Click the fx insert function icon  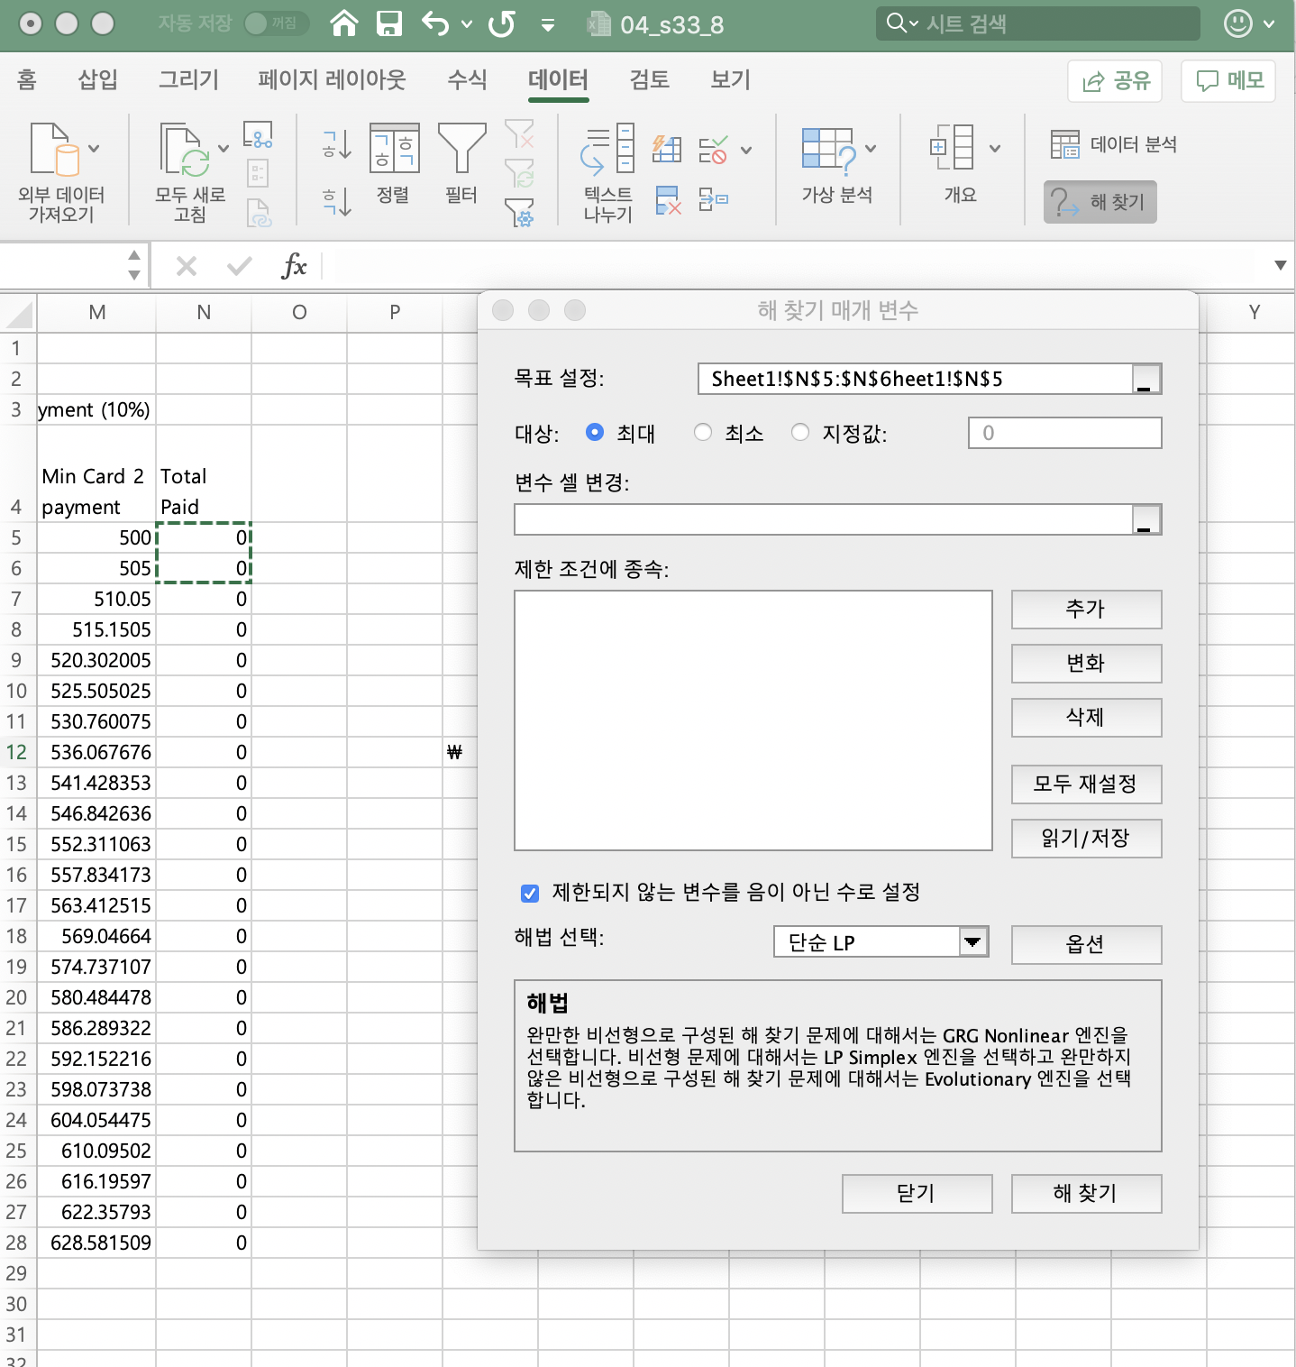click(294, 266)
